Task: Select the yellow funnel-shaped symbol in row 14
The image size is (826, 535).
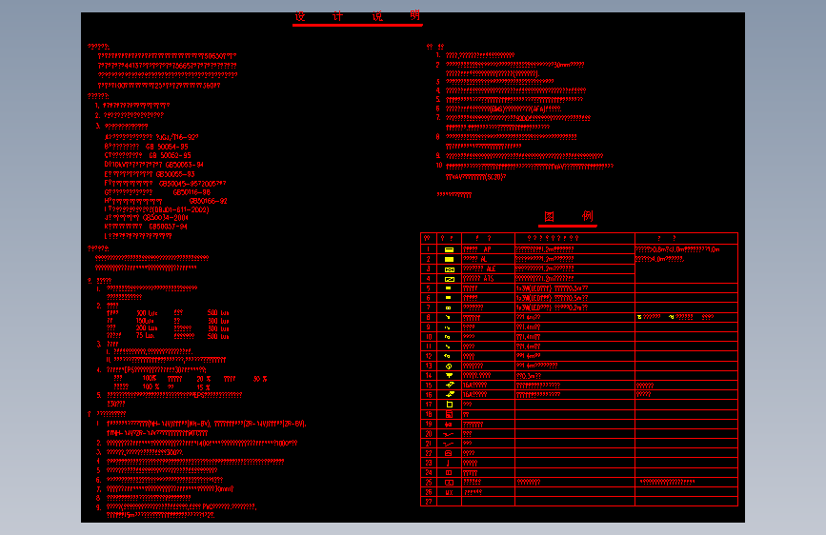Action: [x=450, y=375]
